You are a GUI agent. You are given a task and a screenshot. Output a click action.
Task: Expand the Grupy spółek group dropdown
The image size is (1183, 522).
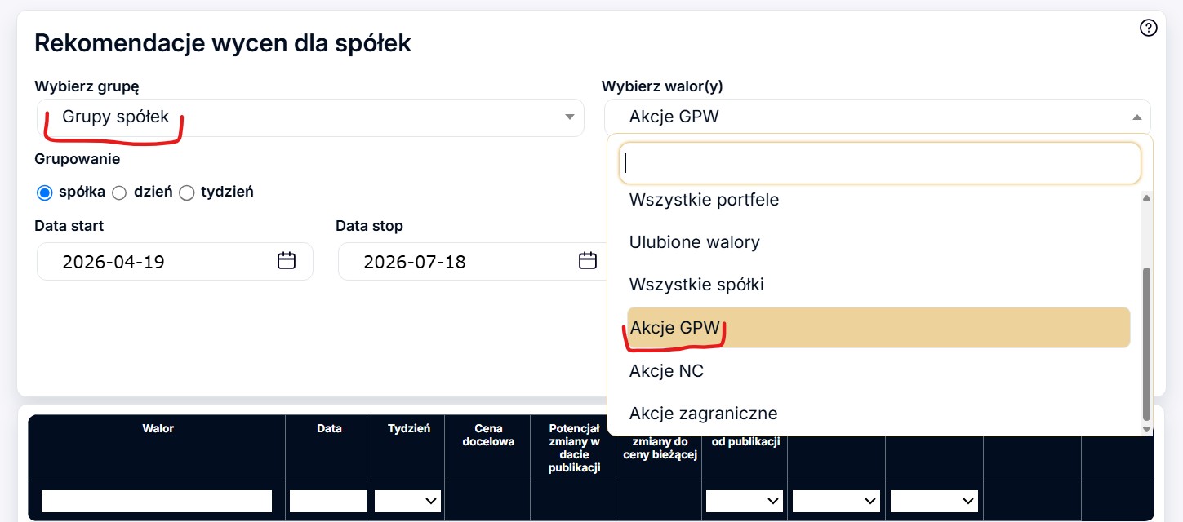pyautogui.click(x=310, y=117)
